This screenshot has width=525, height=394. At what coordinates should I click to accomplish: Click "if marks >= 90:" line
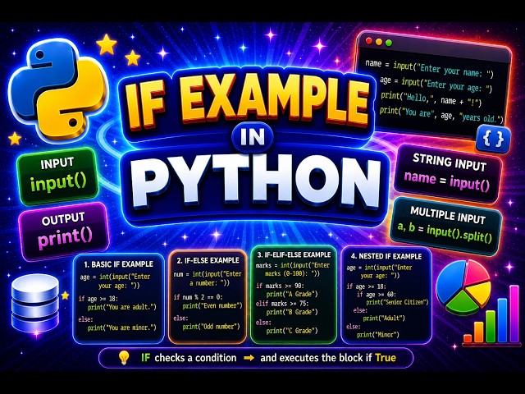280,286
